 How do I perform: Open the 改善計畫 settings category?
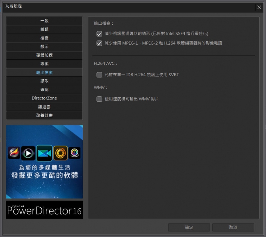tap(44, 115)
